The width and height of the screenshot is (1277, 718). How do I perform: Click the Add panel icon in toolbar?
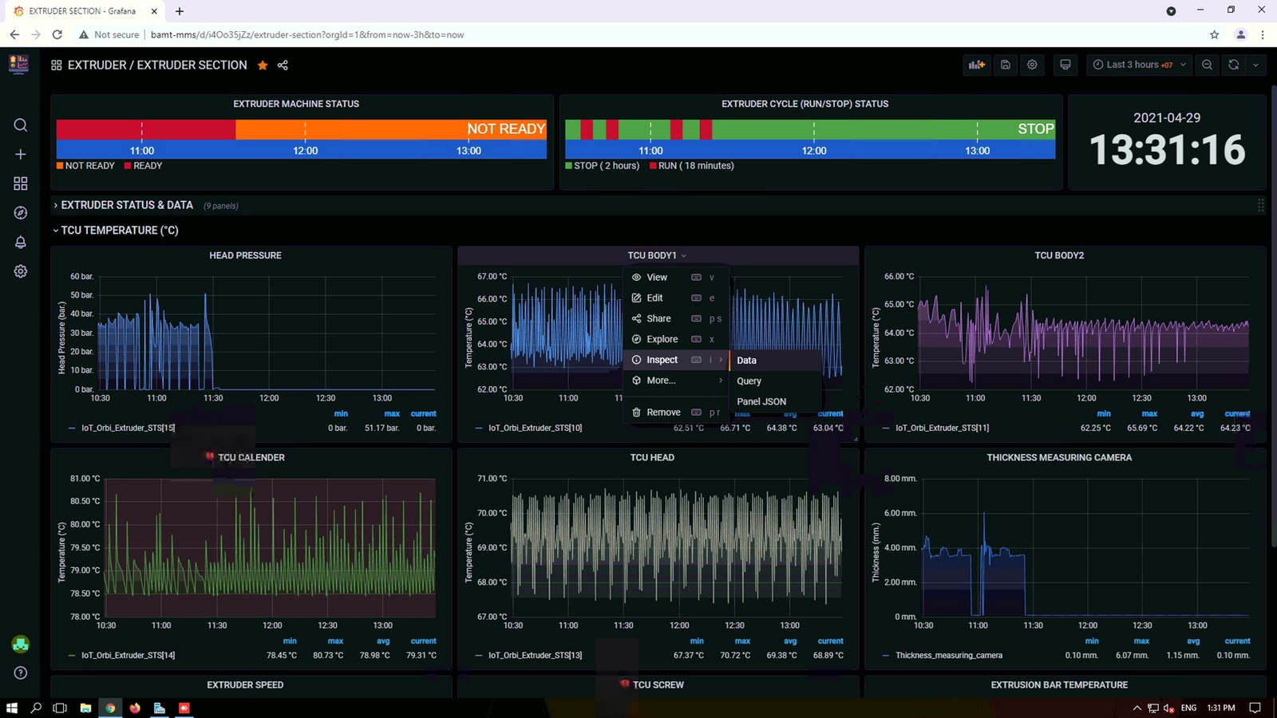[x=976, y=65]
